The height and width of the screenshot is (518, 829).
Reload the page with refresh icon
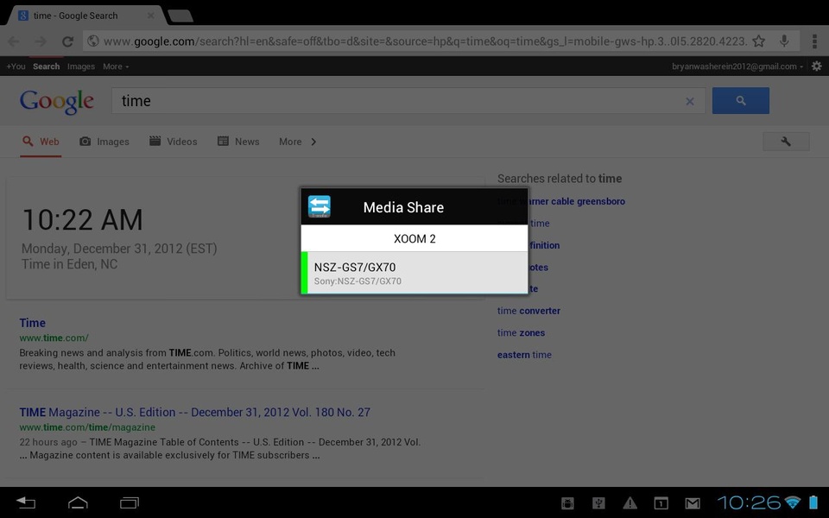coord(67,41)
